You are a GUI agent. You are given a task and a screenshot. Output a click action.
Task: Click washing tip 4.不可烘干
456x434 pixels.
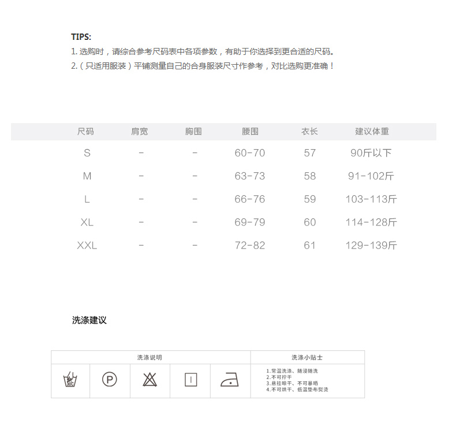coord(297,390)
